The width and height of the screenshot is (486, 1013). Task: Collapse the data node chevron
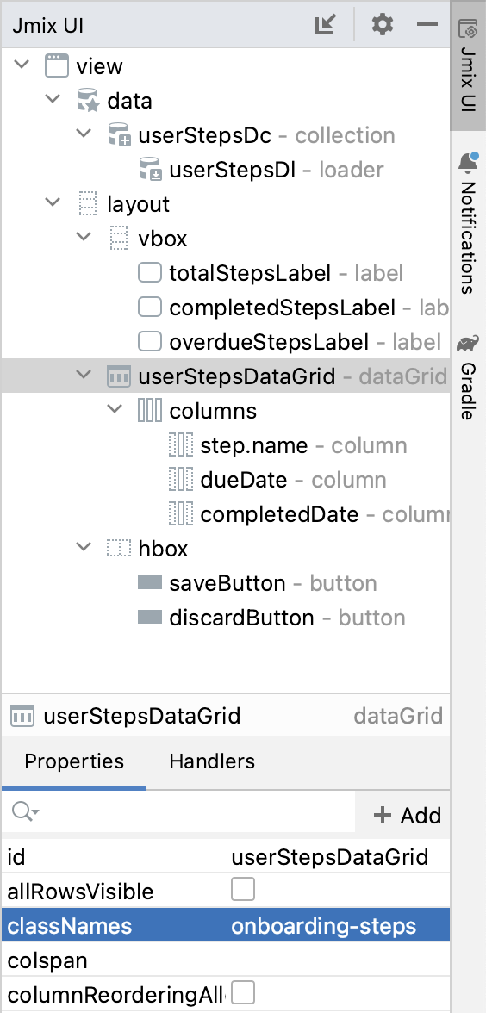pos(53,100)
